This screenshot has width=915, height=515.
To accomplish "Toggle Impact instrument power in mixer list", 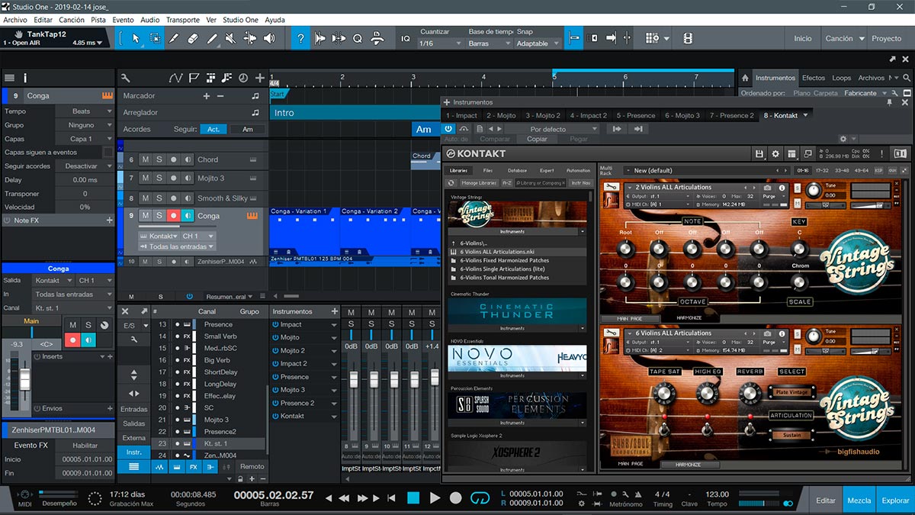I will tap(275, 325).
